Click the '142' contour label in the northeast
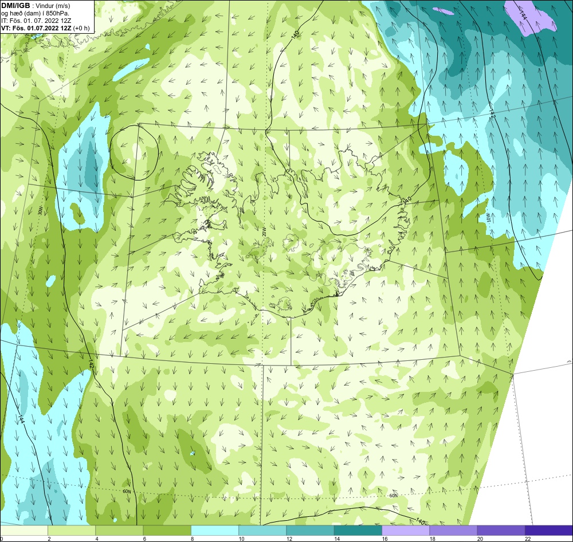 492,113
